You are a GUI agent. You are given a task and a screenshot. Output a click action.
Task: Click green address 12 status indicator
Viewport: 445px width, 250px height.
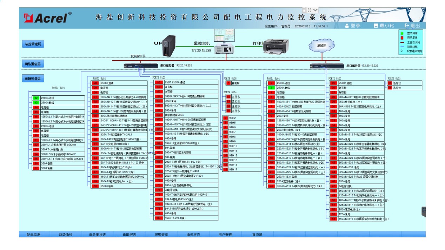click(x=36, y=98)
